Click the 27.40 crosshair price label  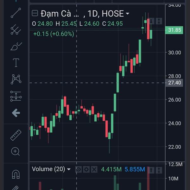click(174, 83)
